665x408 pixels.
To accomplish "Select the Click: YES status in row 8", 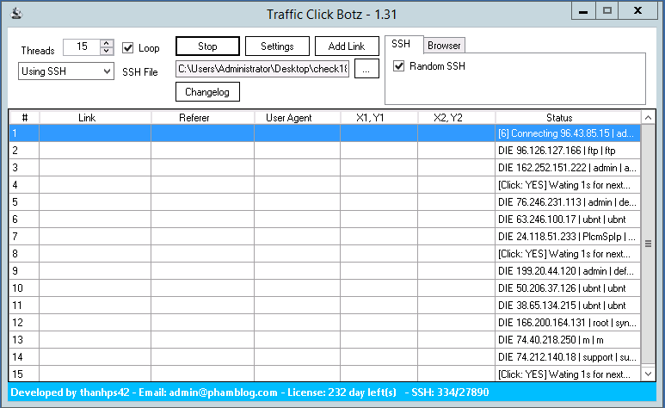I will [x=568, y=253].
